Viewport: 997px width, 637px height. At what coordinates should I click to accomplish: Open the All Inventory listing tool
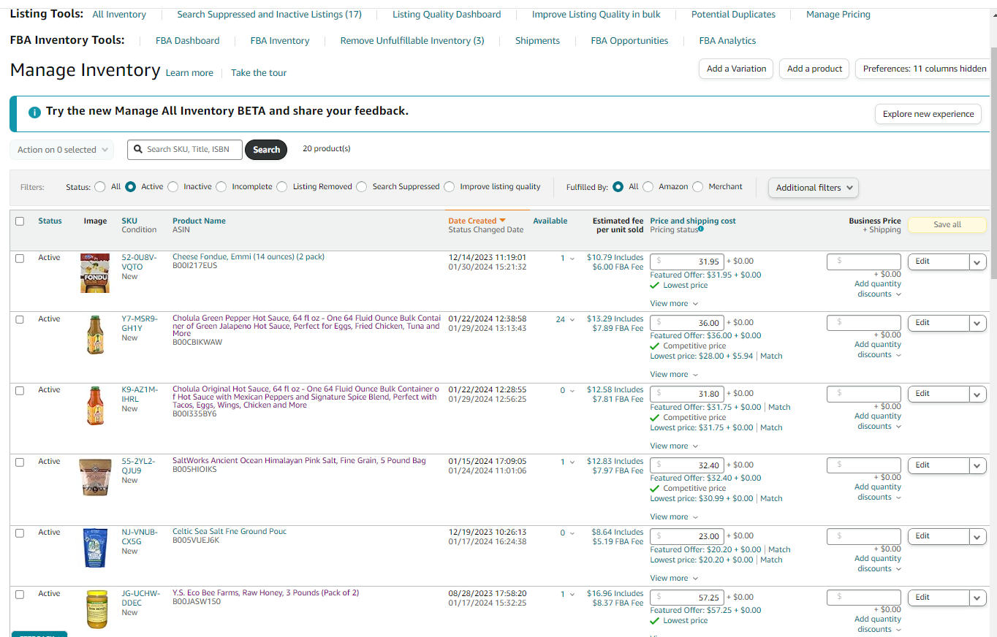coord(119,15)
